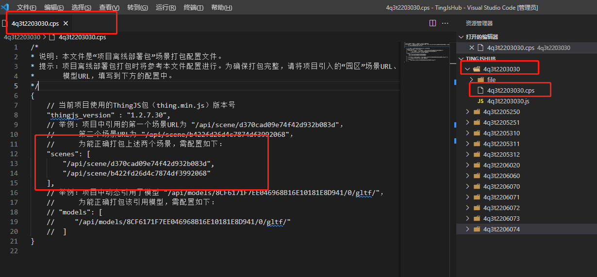Click the 4q3t2203030 breadcrumb folder
Screen dimensions: 597x277
coord(22,37)
